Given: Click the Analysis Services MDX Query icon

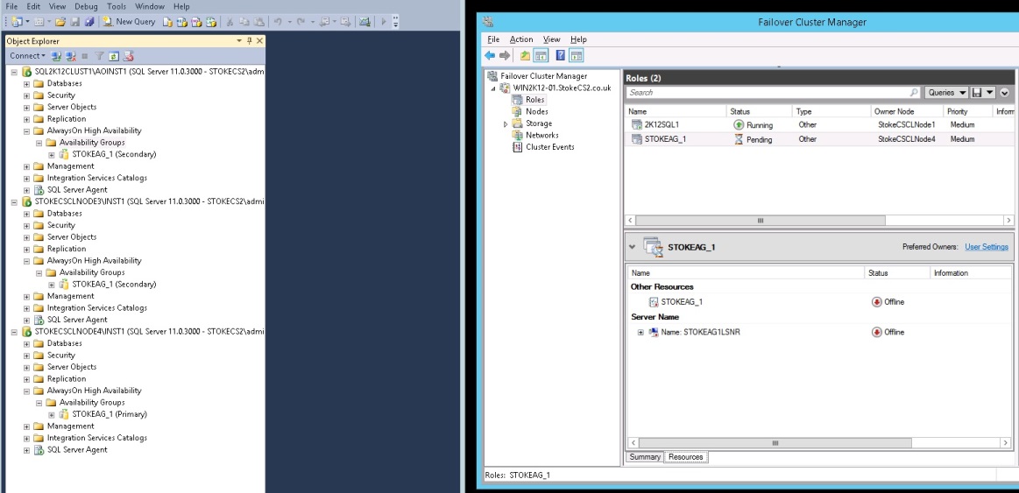Looking at the screenshot, I should (x=182, y=21).
